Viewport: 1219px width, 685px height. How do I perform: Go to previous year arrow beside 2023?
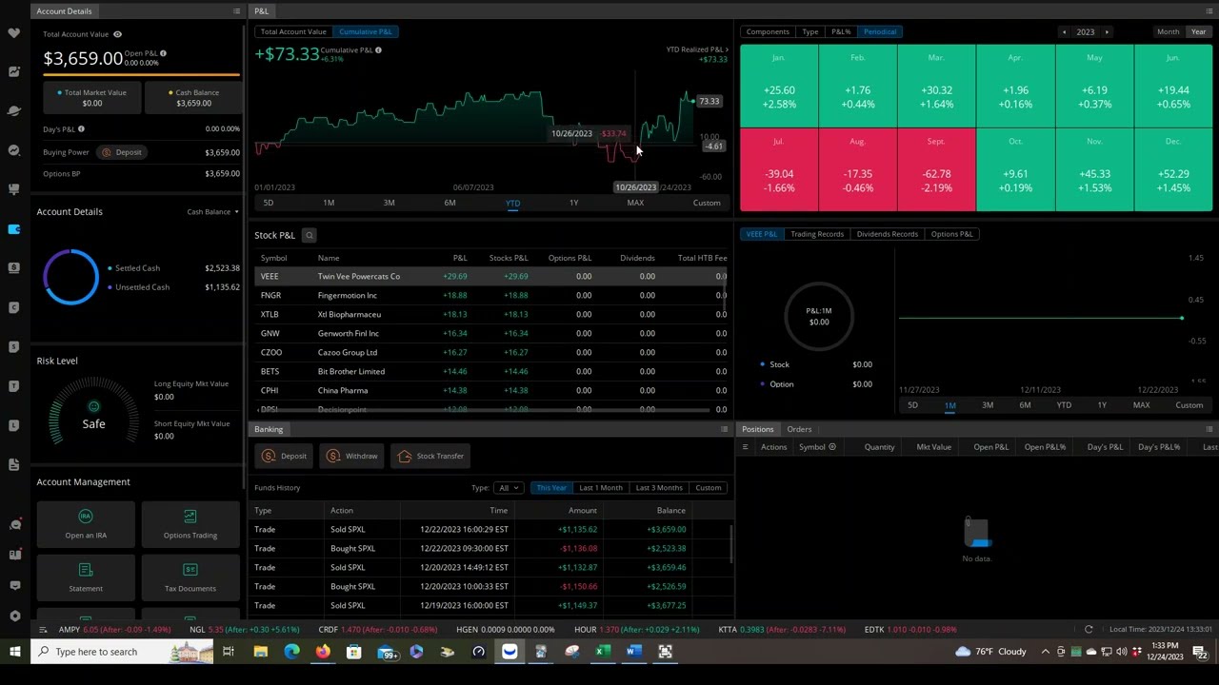(x=1064, y=31)
